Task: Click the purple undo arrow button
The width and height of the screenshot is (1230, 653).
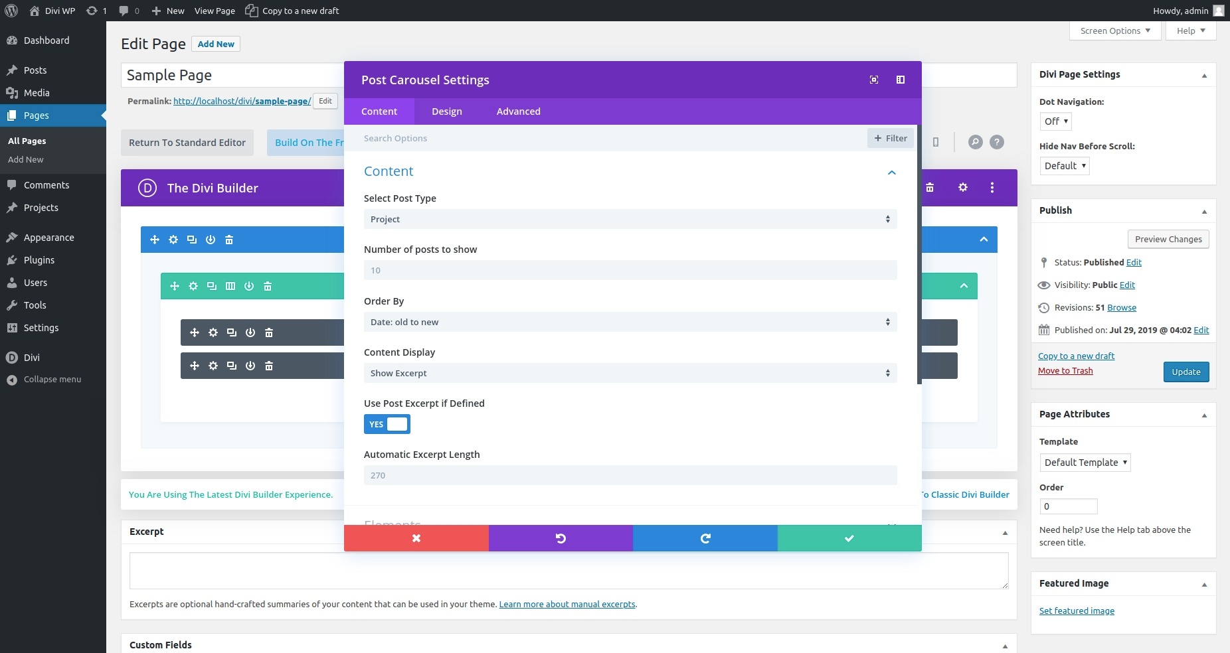Action: click(561, 538)
